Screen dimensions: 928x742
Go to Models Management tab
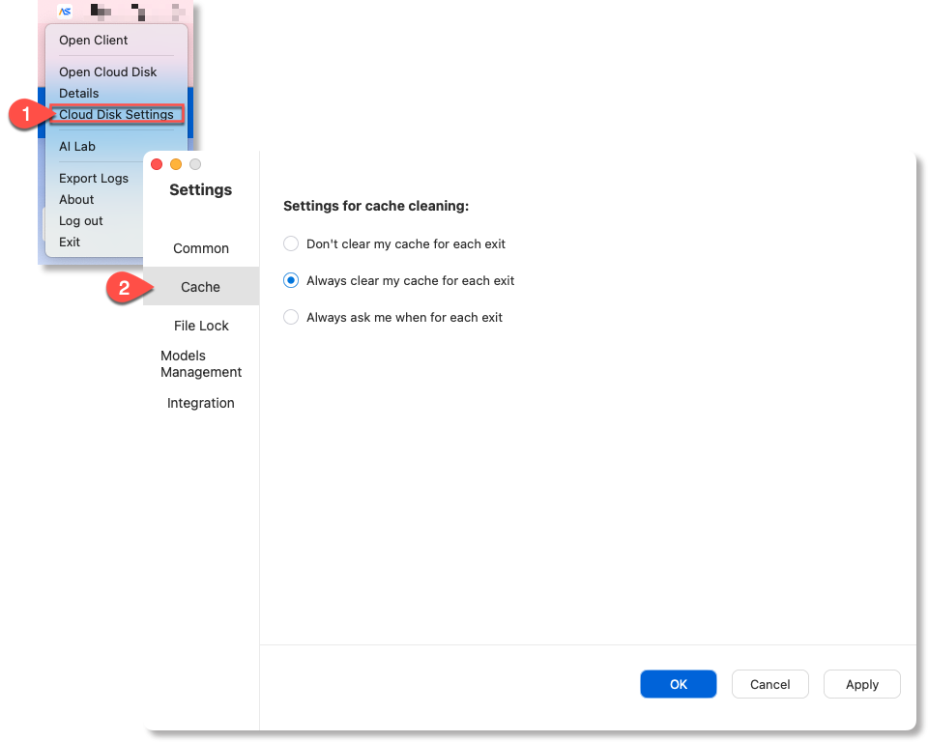(201, 364)
